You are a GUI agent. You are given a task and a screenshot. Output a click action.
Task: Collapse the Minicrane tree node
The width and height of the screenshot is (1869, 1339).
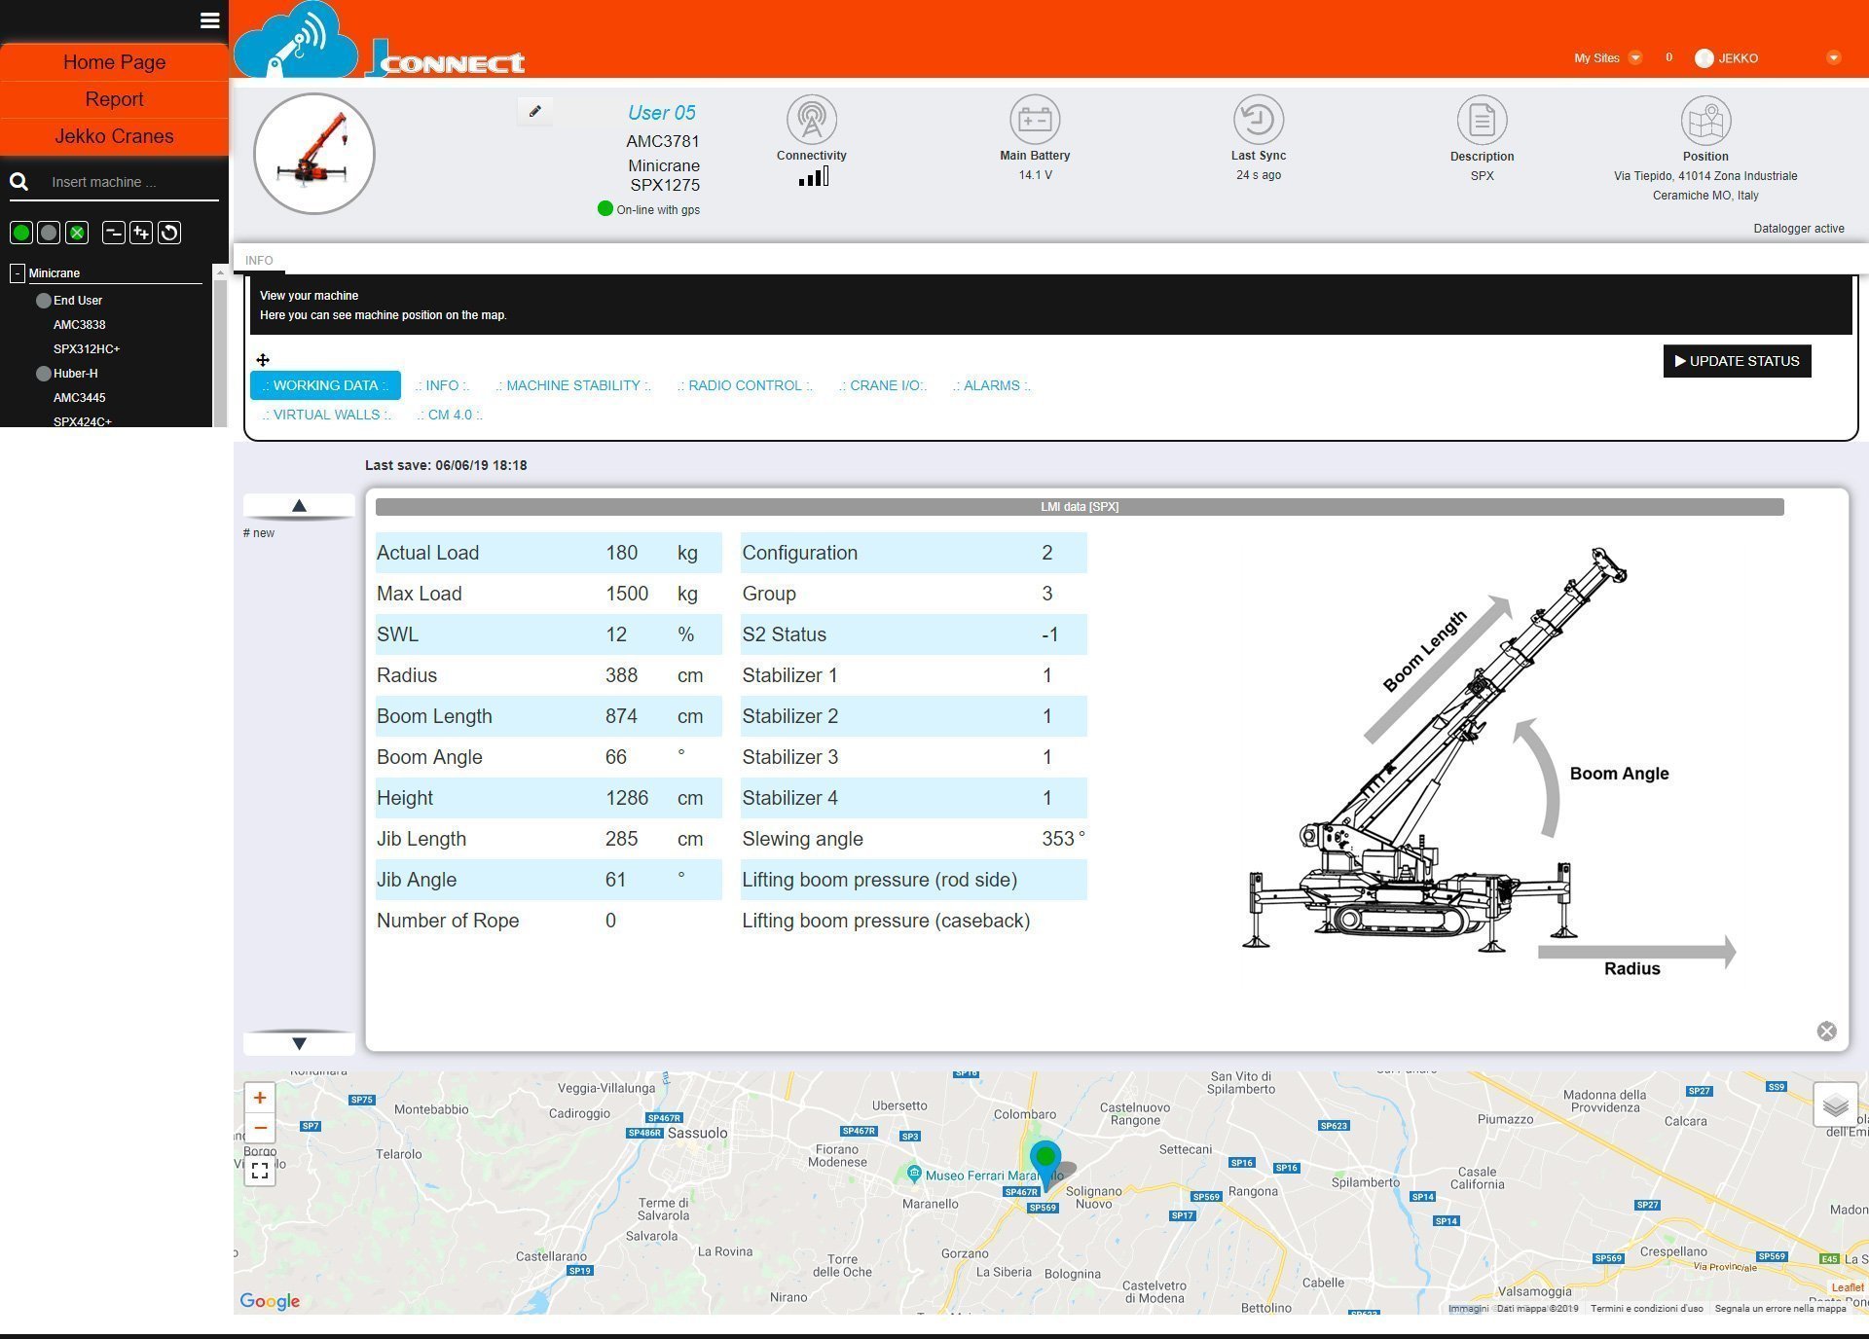18,273
